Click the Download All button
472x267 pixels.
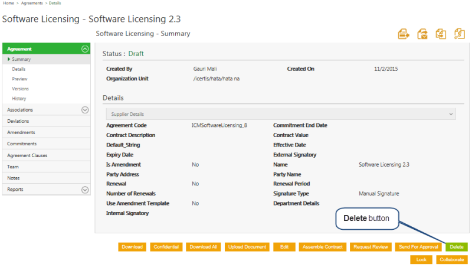pos(204,247)
